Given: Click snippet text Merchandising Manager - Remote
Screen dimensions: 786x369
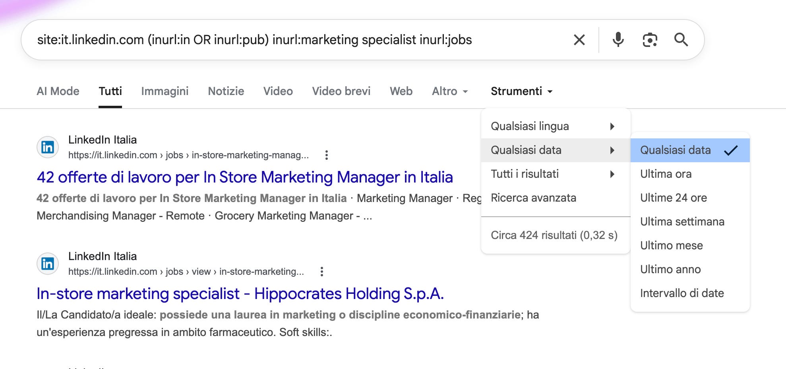Looking at the screenshot, I should point(120,216).
